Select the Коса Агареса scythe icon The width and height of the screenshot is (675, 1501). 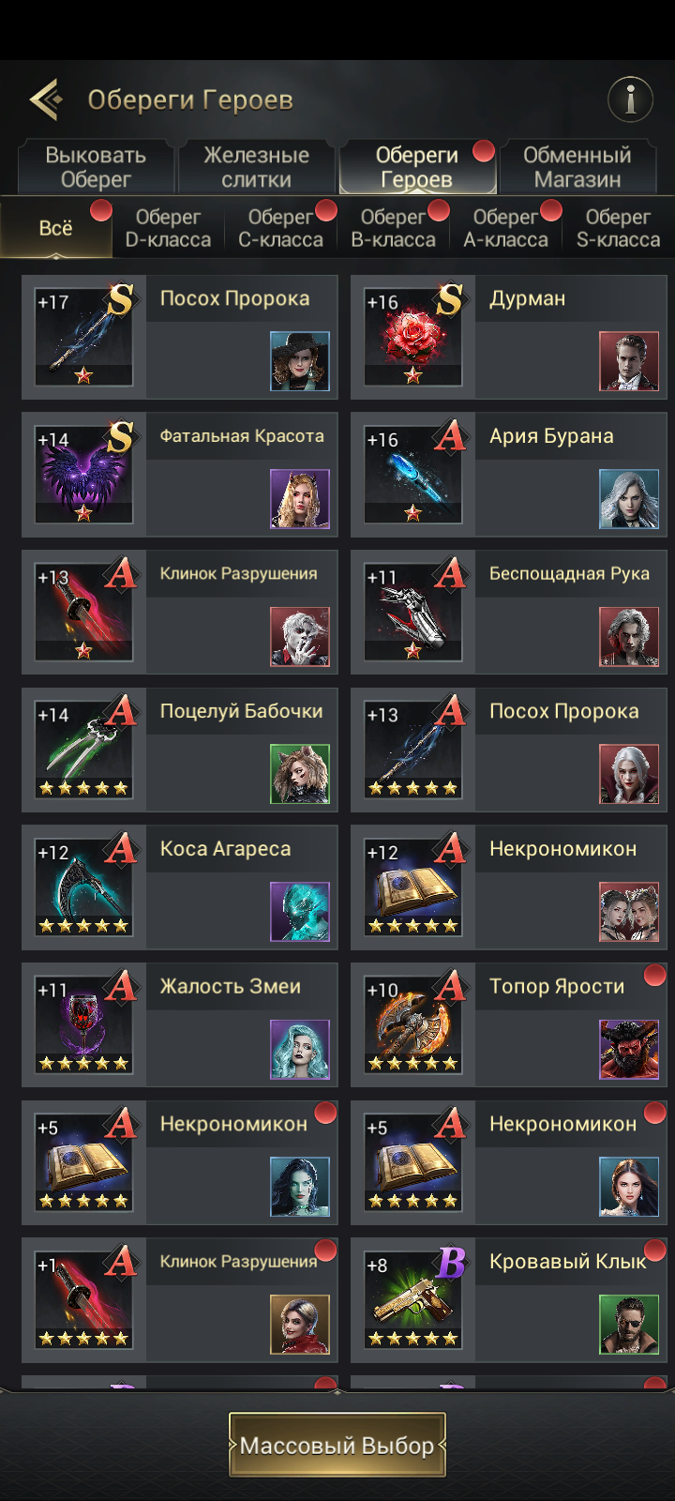click(83, 887)
